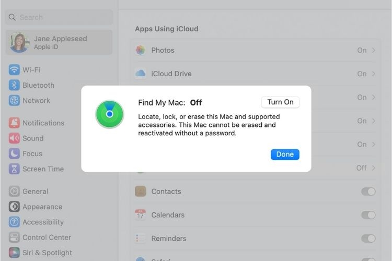Expand the iCloud Drive row chevron

374,74
